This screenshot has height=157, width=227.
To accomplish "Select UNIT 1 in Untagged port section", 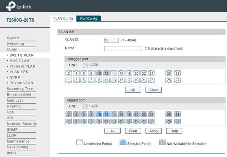I will pos(85,65).
